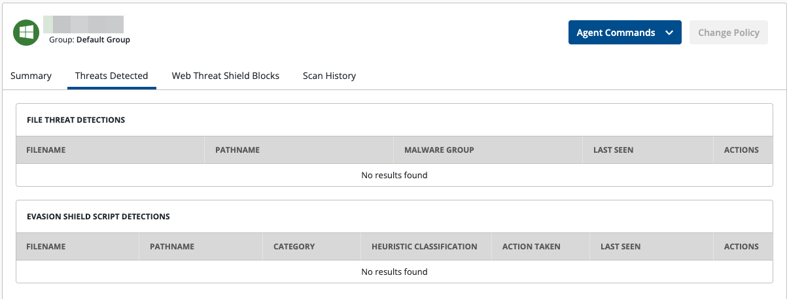Click Pathname header in Evasion Shield table

[172, 247]
